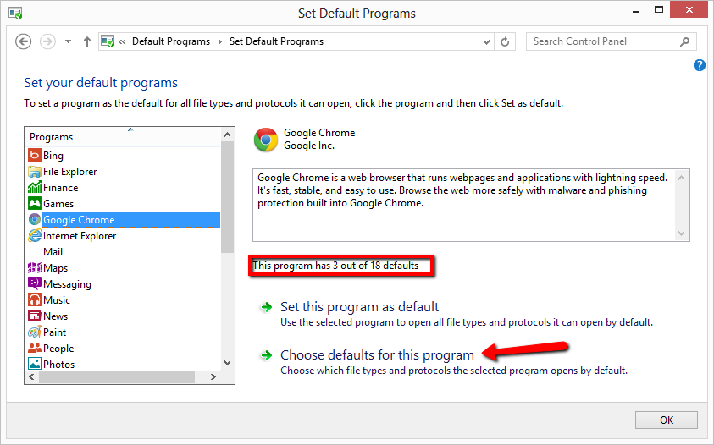The image size is (714, 445).
Task: Click the Programs list scroll left arrow
Action: pos(31,376)
